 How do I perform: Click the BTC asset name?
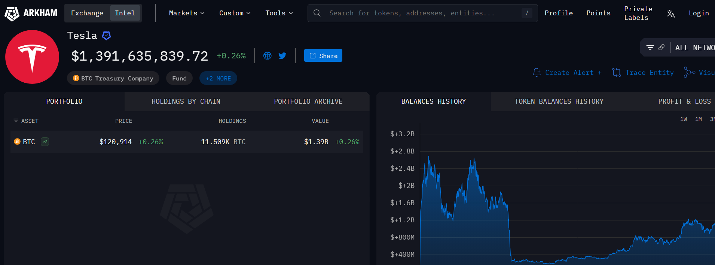pyautogui.click(x=29, y=142)
